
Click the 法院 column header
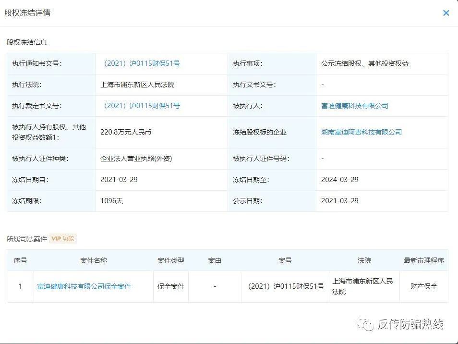364,260
